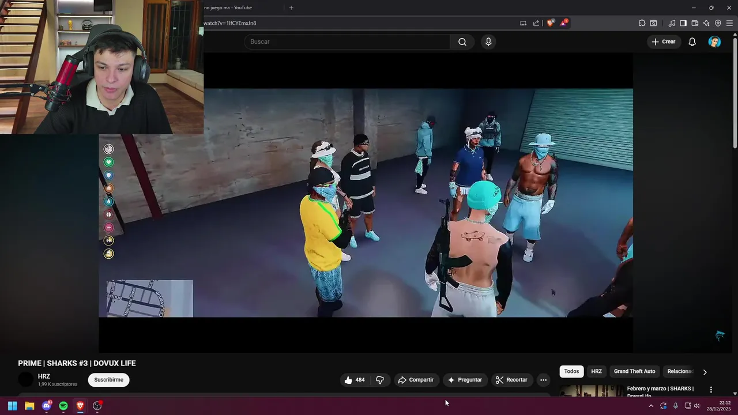Image resolution: width=738 pixels, height=415 pixels.
Task: Click the Compartir share button
Action: click(x=416, y=380)
